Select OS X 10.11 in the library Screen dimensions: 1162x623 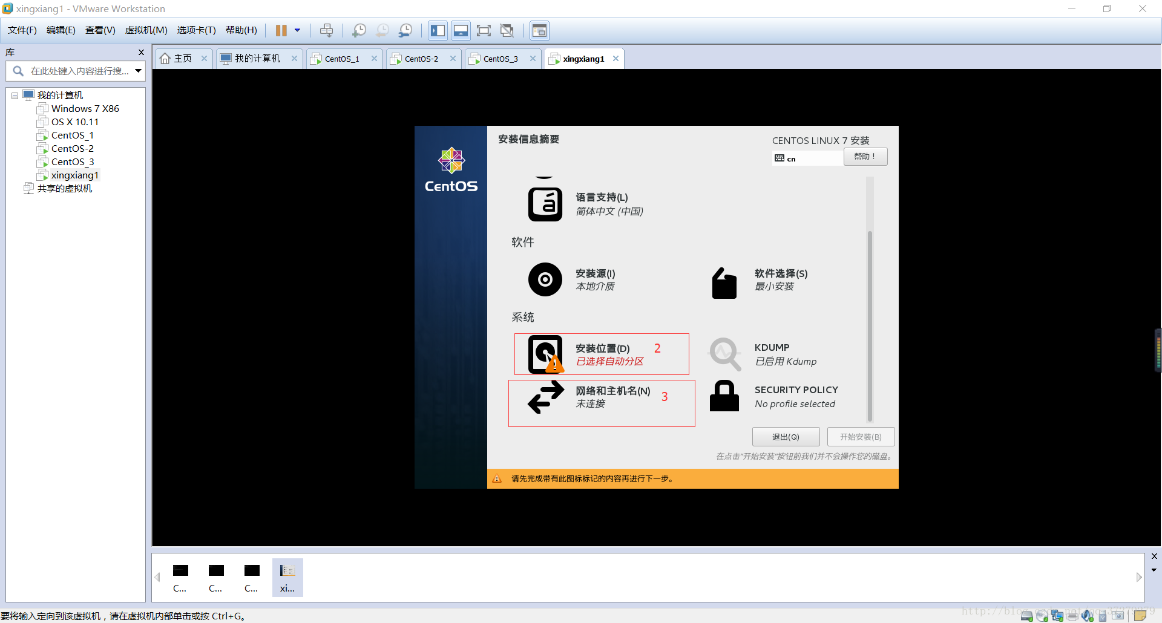(x=74, y=122)
